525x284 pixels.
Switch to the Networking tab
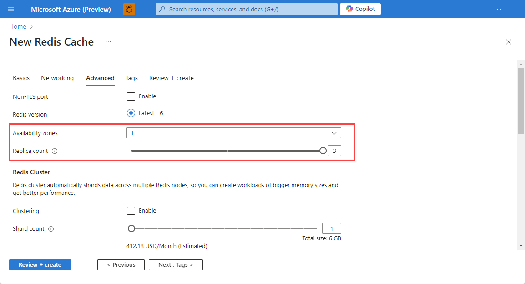click(x=57, y=78)
